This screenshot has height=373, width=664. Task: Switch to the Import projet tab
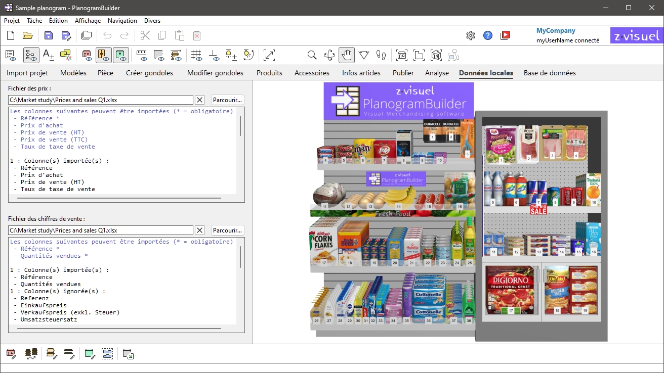27,73
